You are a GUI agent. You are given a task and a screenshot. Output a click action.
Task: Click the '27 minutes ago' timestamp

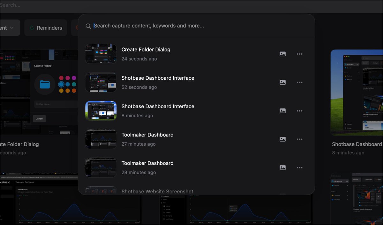[139, 144]
